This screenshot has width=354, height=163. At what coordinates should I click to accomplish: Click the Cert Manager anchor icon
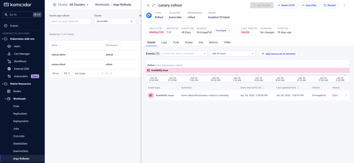9,54
